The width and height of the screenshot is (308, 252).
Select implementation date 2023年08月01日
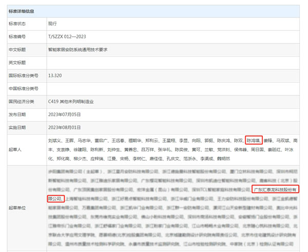click(x=65, y=127)
